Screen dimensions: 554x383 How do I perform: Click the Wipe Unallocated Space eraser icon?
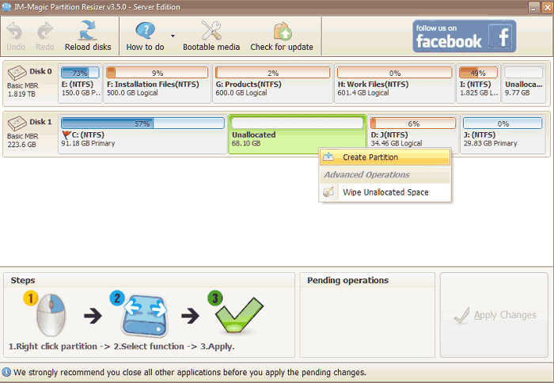click(328, 192)
